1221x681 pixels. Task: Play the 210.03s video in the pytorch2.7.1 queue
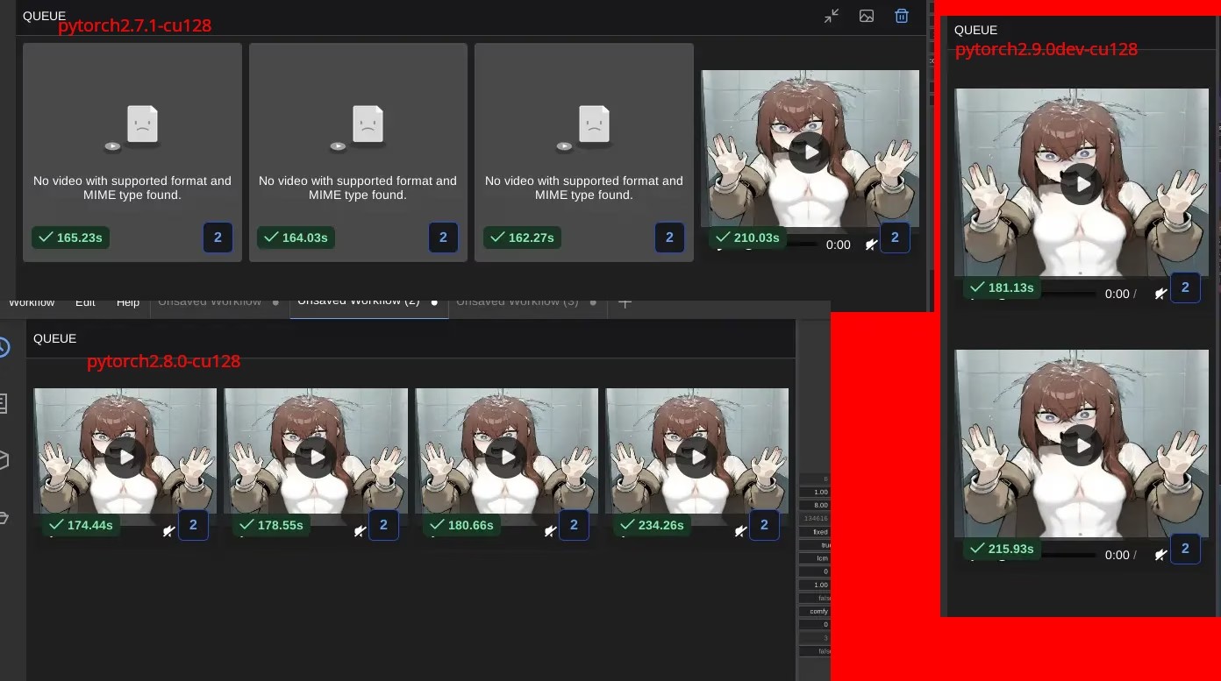pyautogui.click(x=810, y=152)
